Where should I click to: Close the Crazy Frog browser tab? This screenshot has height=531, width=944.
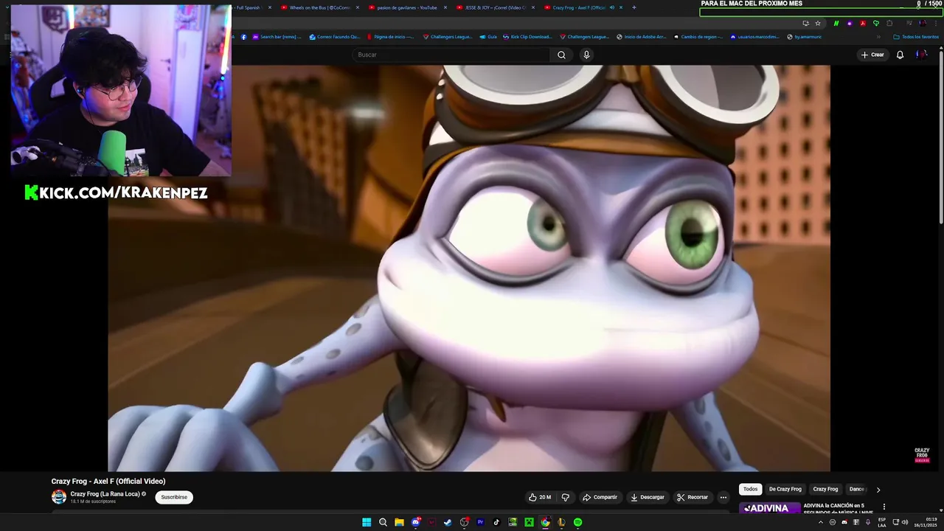pyautogui.click(x=620, y=7)
